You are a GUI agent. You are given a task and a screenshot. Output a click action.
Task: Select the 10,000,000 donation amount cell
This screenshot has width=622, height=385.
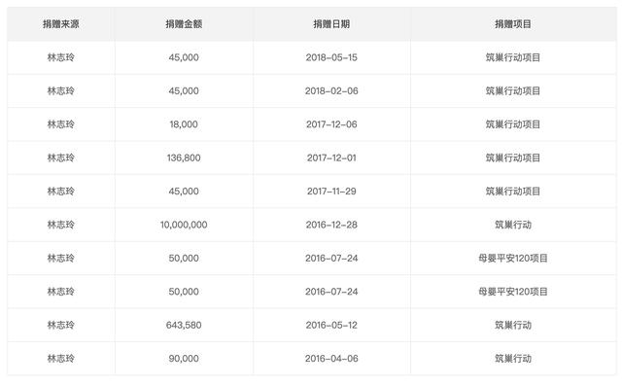pyautogui.click(x=184, y=225)
